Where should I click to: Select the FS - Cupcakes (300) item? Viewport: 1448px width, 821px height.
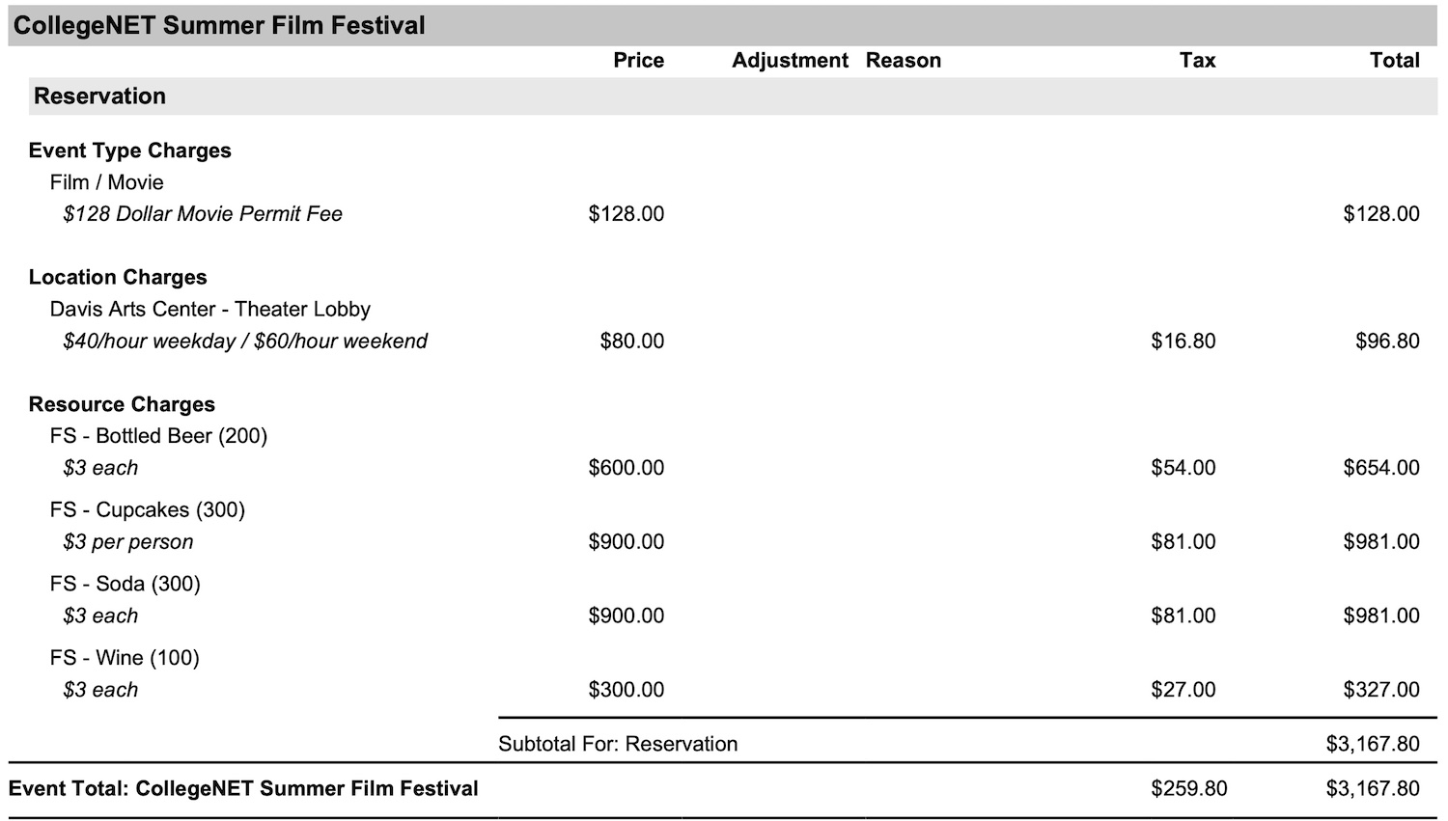[x=147, y=510]
